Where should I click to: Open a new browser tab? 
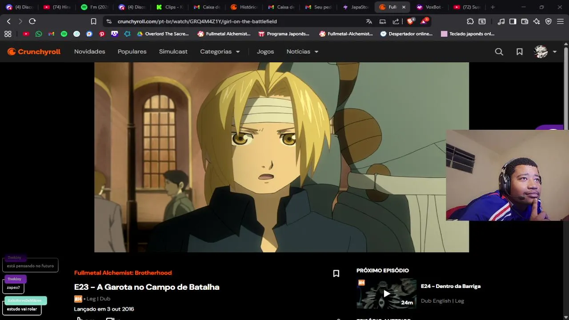[x=493, y=7]
